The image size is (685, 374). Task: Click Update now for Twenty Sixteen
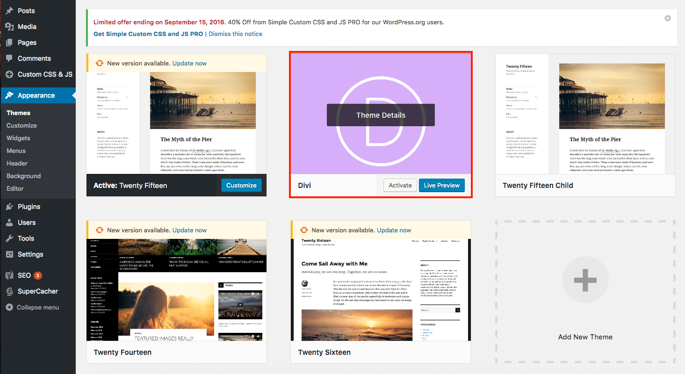(x=394, y=230)
